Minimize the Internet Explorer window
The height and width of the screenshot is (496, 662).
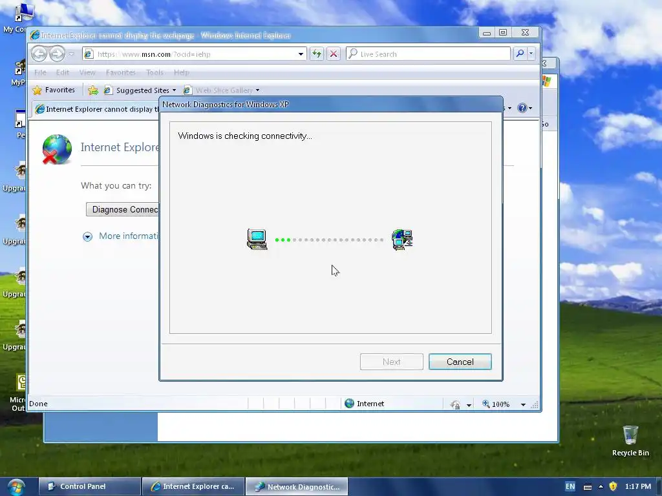[x=487, y=33]
